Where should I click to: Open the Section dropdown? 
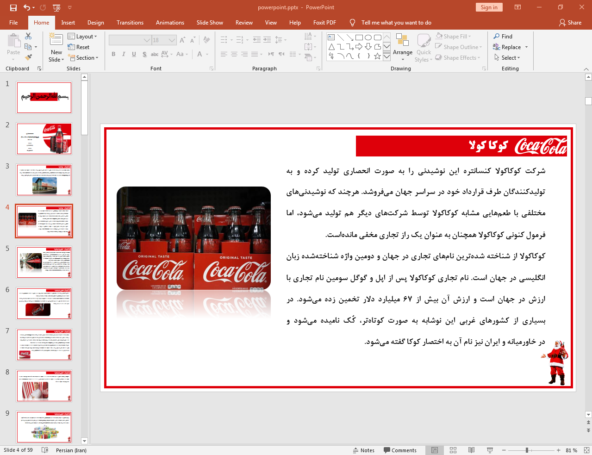coord(83,58)
